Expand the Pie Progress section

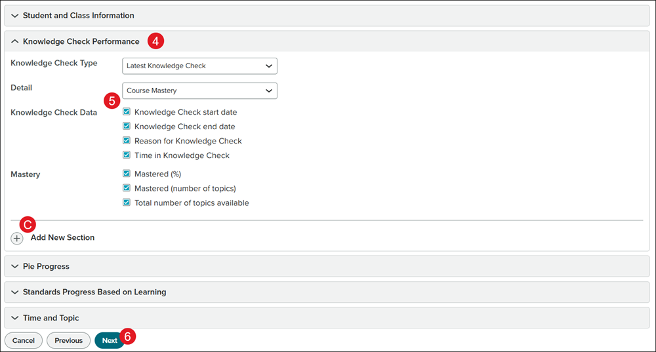point(46,266)
